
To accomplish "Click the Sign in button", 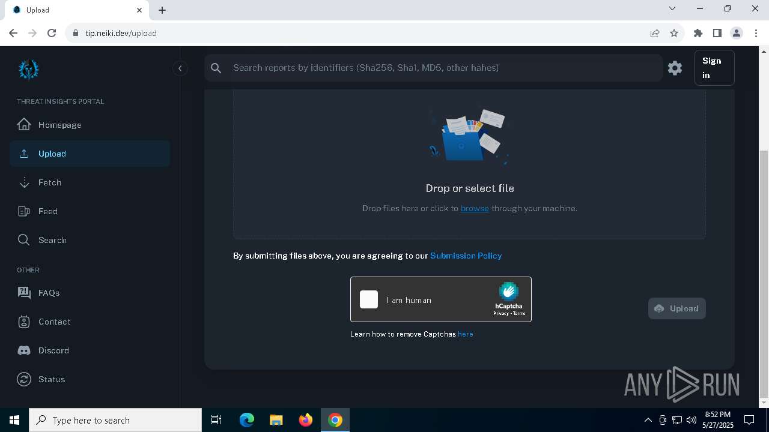I will [x=714, y=68].
